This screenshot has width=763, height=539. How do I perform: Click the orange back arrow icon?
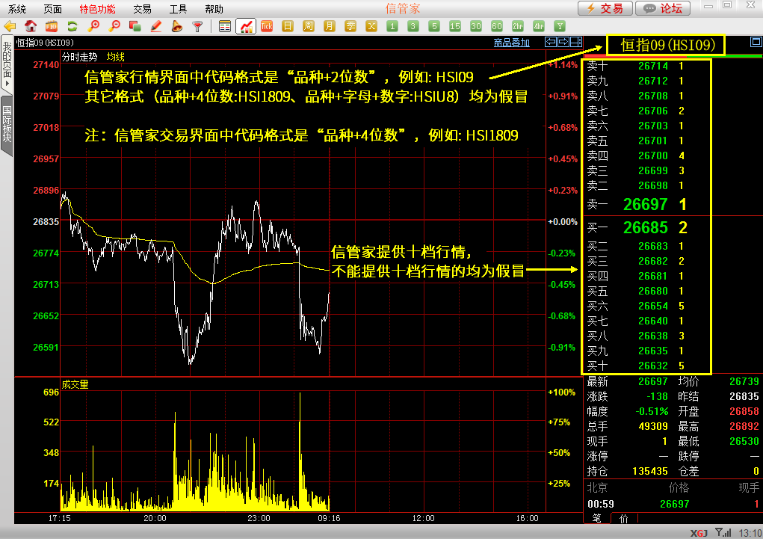[x=10, y=26]
